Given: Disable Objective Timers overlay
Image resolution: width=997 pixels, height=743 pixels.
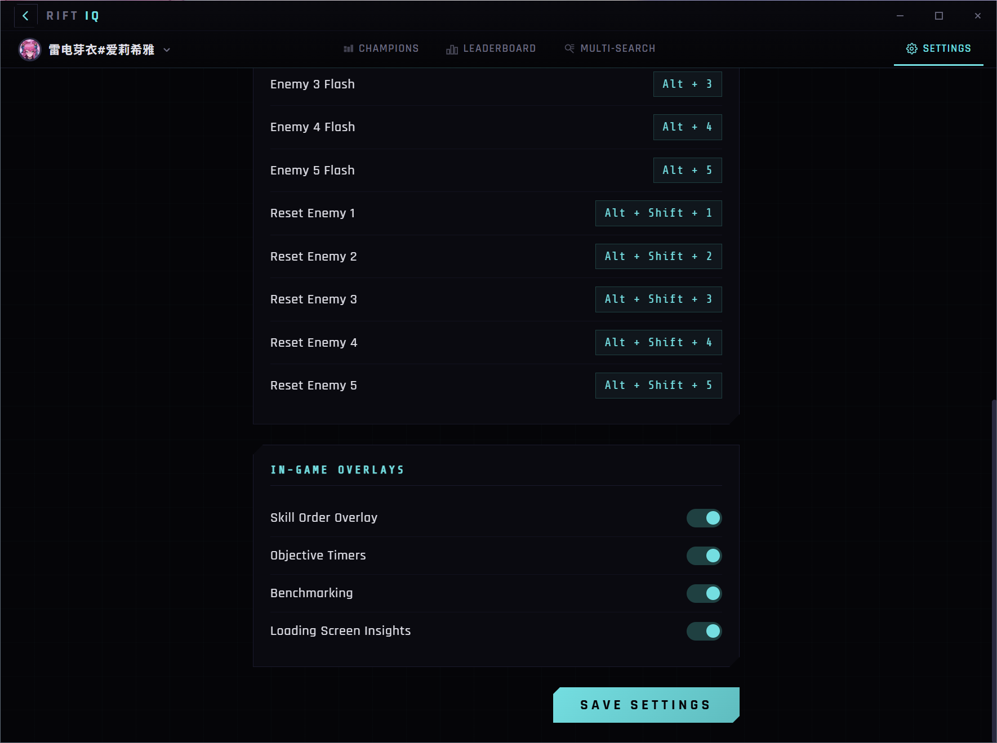Looking at the screenshot, I should tap(704, 556).
